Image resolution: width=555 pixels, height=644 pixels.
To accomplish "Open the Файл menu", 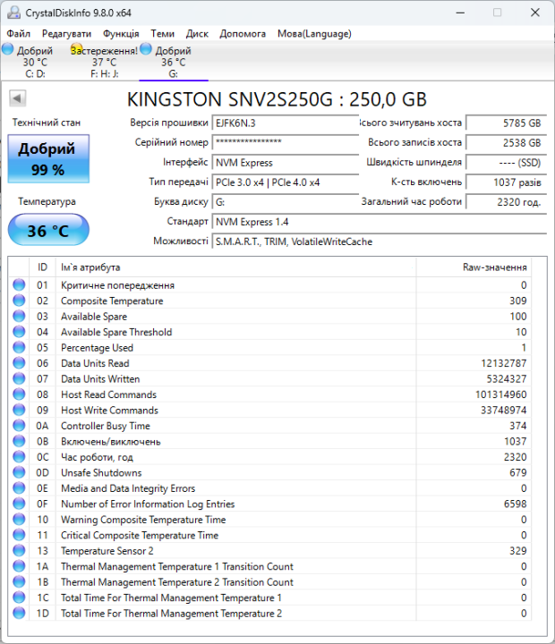I will point(19,34).
